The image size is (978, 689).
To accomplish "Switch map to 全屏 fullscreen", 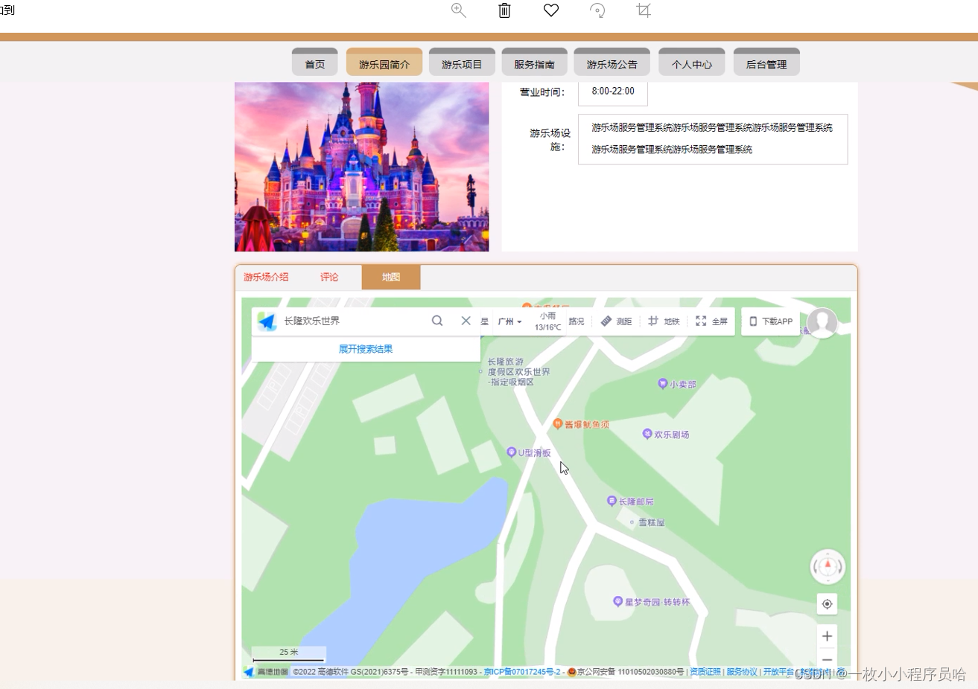I will (711, 321).
